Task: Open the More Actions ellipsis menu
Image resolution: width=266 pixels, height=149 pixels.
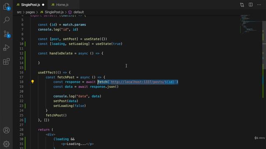Action: coord(259,5)
